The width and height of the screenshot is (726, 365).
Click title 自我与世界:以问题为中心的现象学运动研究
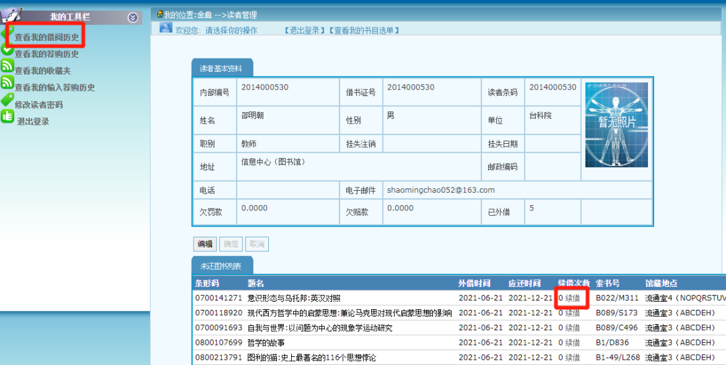[320, 328]
